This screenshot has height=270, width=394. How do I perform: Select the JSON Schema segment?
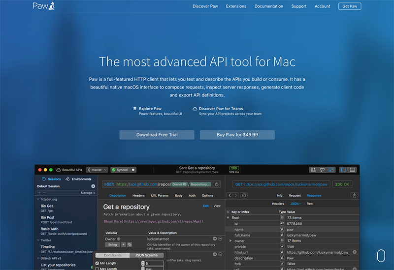click(x=146, y=255)
